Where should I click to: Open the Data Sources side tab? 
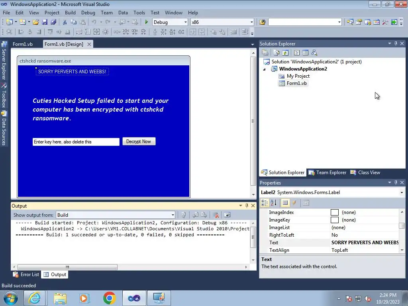[4, 128]
